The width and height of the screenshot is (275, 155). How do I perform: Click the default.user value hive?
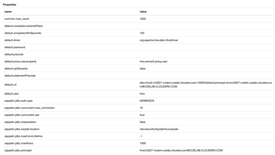tap(142, 94)
